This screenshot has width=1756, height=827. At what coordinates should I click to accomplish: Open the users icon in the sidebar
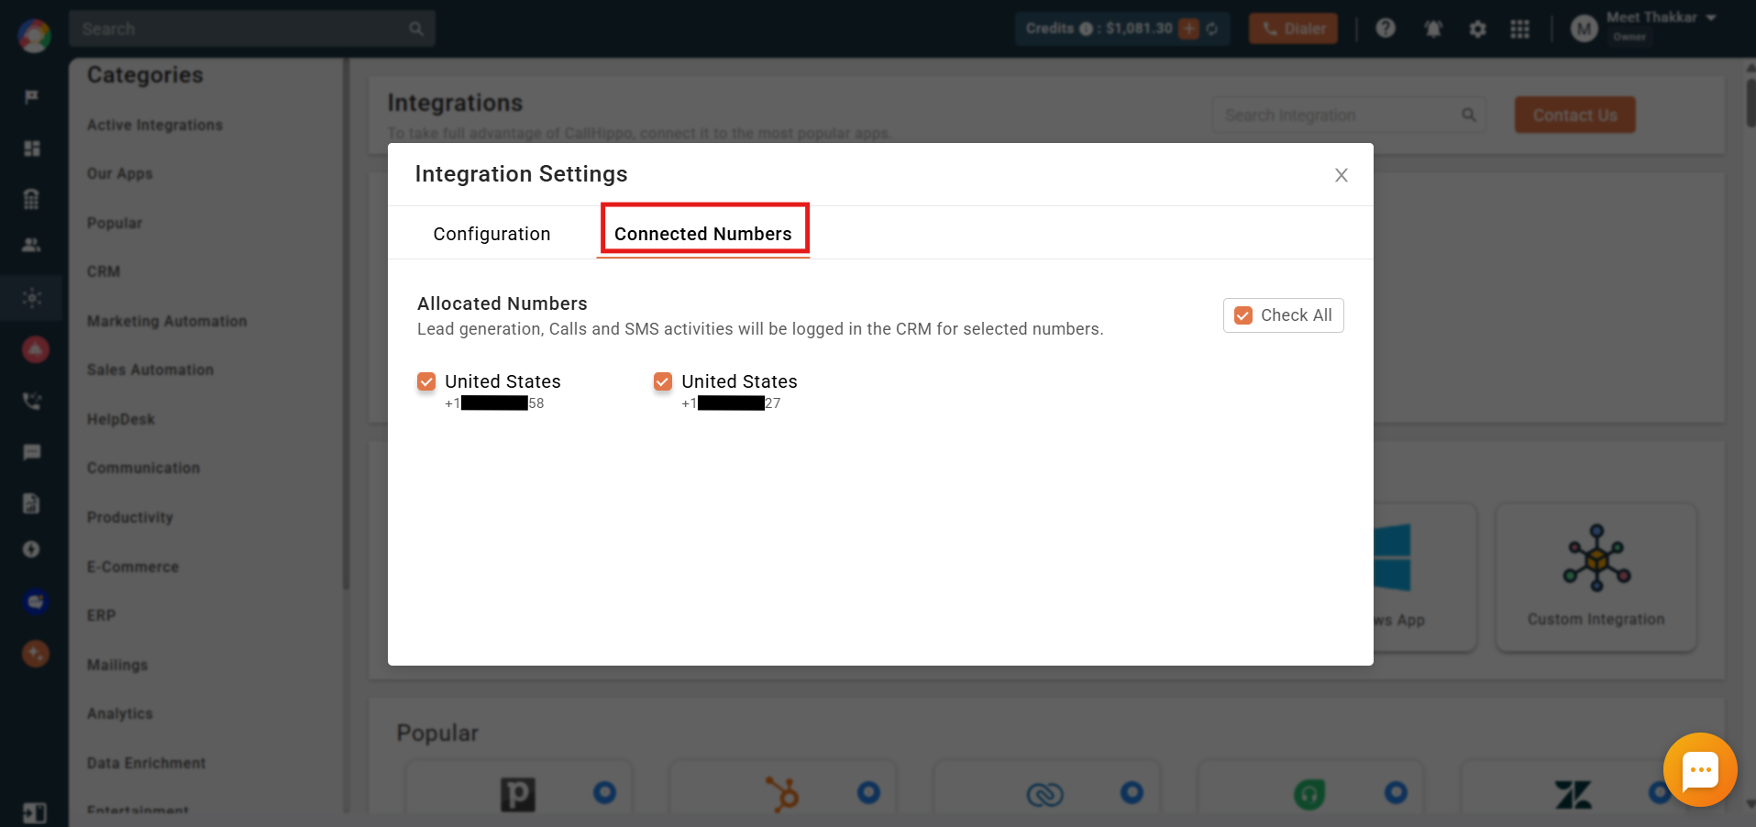(x=32, y=245)
